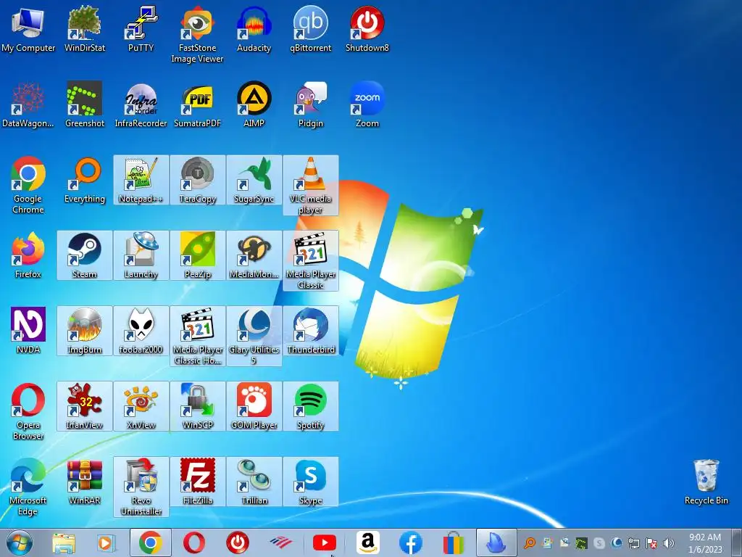Image resolution: width=742 pixels, height=557 pixels.
Task: Open the qBittorrent shortcut
Action: pos(310,28)
